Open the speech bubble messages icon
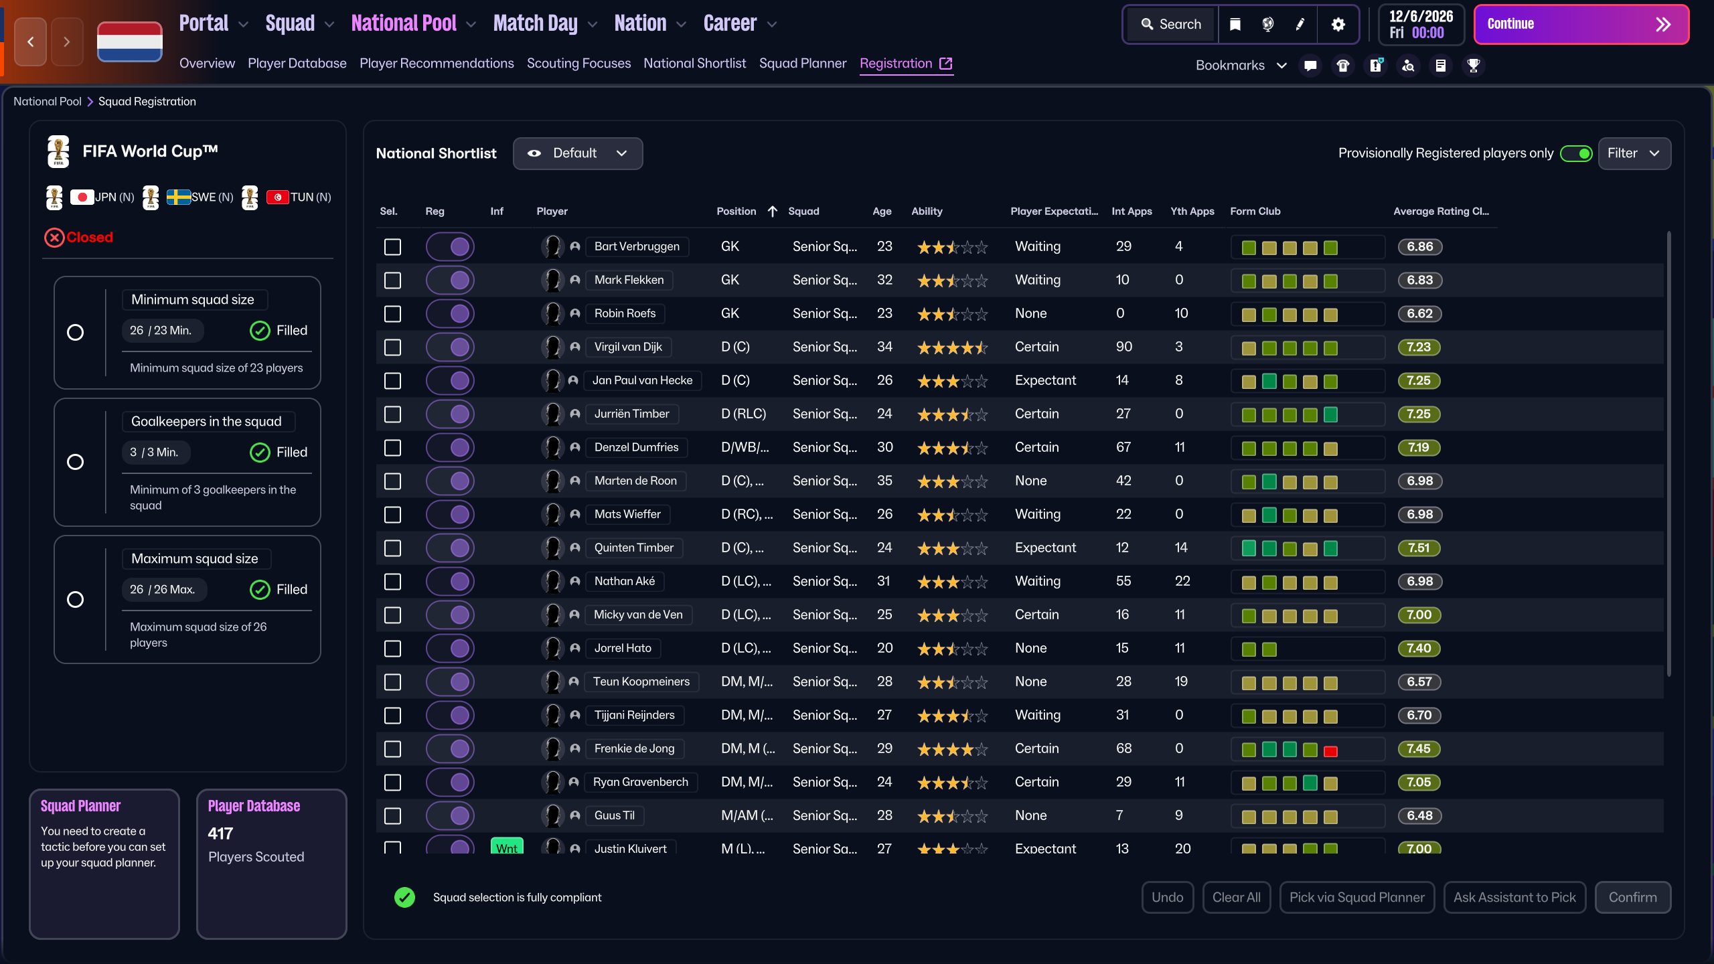 coord(1310,65)
